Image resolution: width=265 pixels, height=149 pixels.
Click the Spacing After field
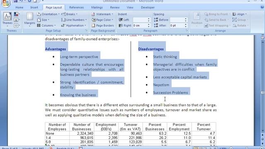(x=177, y=26)
